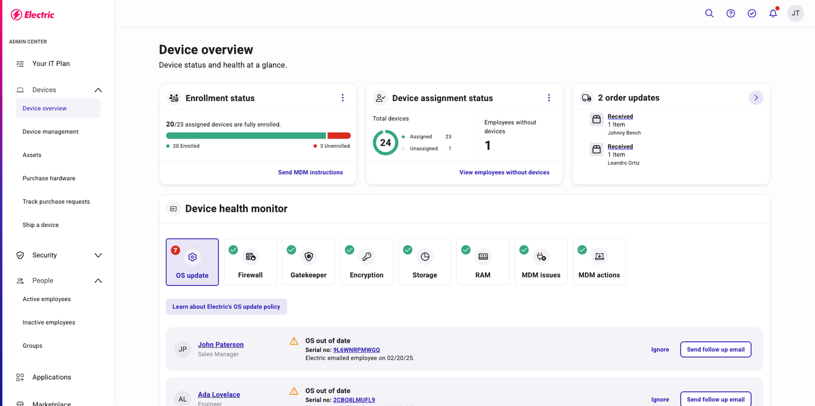
Task: Send follow up email to John Paterson
Action: pos(716,350)
